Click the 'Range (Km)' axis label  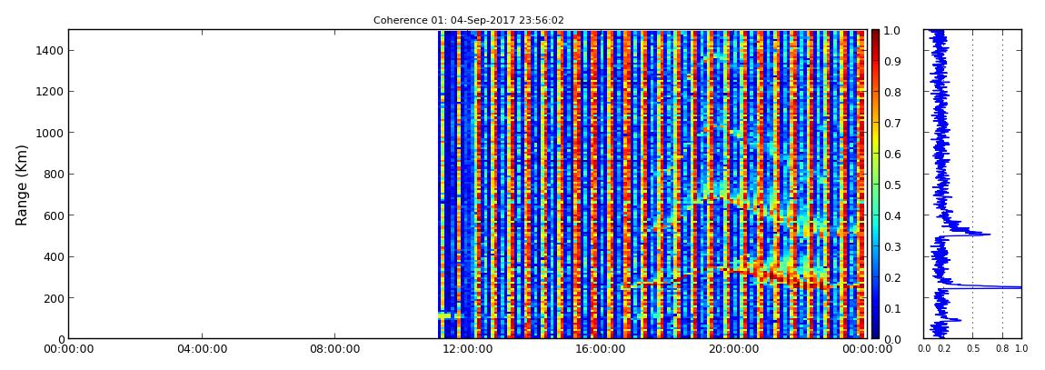[x=21, y=185]
